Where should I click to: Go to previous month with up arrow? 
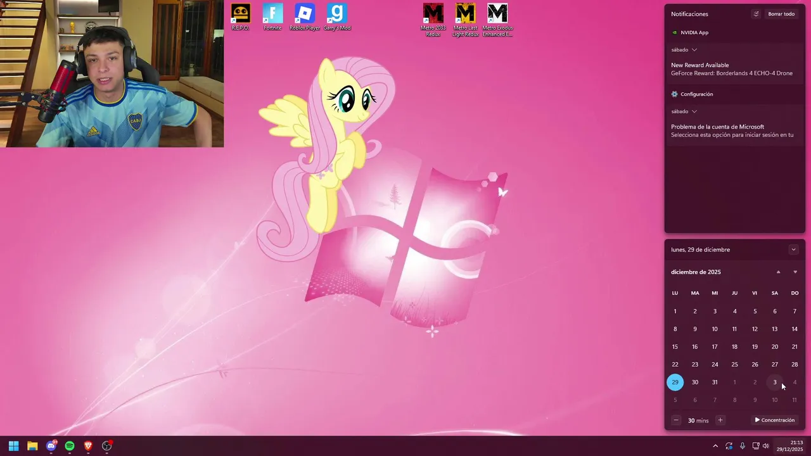779,272
